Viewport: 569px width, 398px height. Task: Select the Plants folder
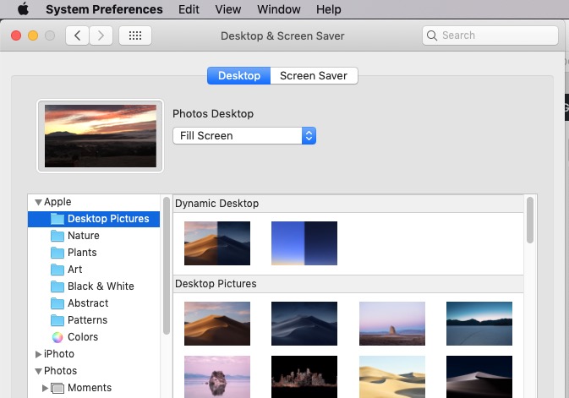(94, 253)
